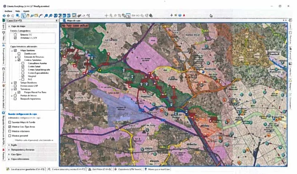297x174 pixels.
Task: Click the back navigation arrow in toolbar
Action: point(4,16)
